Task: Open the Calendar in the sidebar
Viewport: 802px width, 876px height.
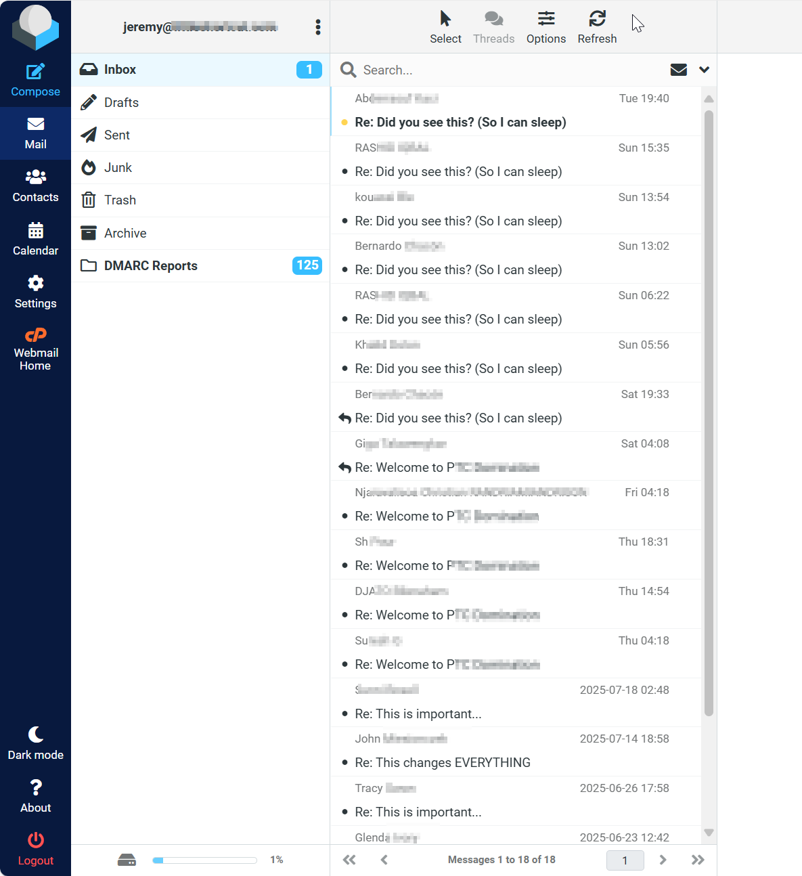Action: pos(35,239)
